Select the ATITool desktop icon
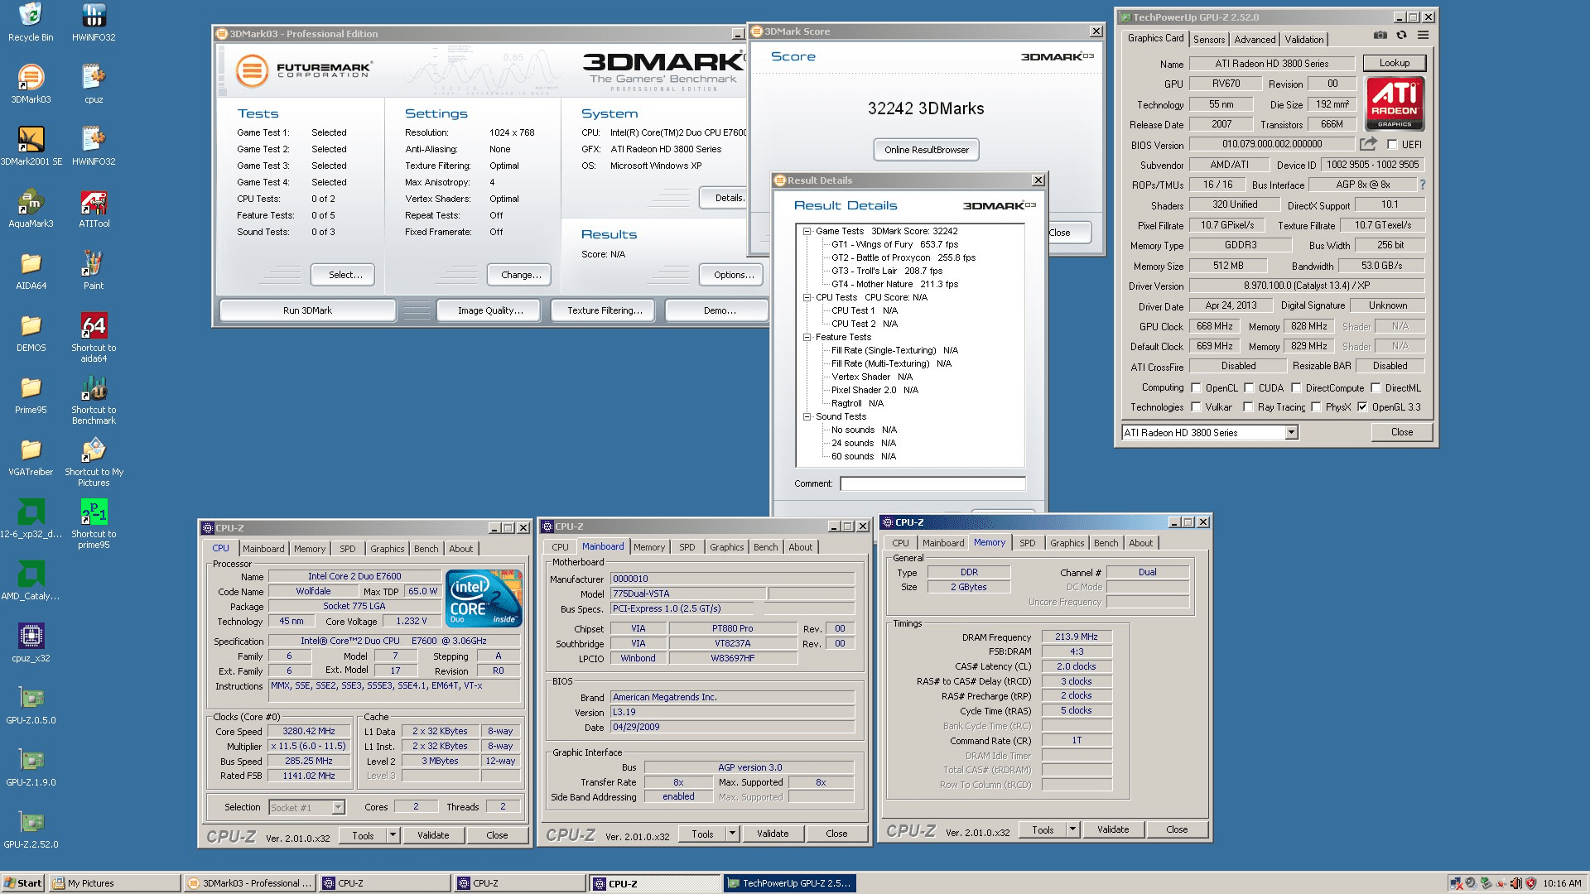 (x=94, y=208)
